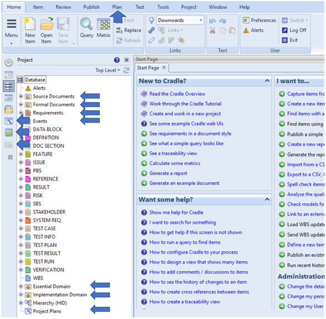Screen dimensions: 326x319
Task: Select the VERIFICATION tree item
Action: point(49,270)
